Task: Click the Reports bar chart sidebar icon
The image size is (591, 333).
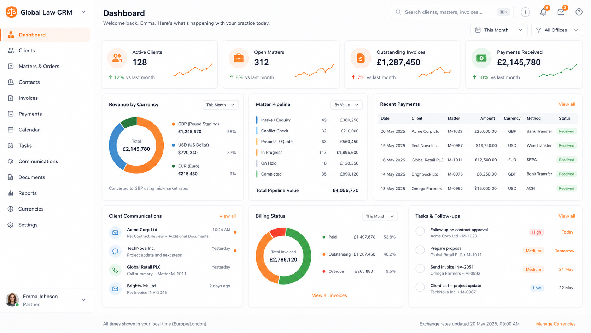Action: [x=11, y=193]
